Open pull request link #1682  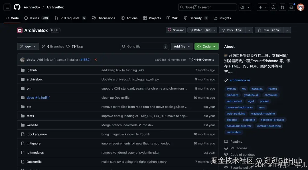point(85,60)
